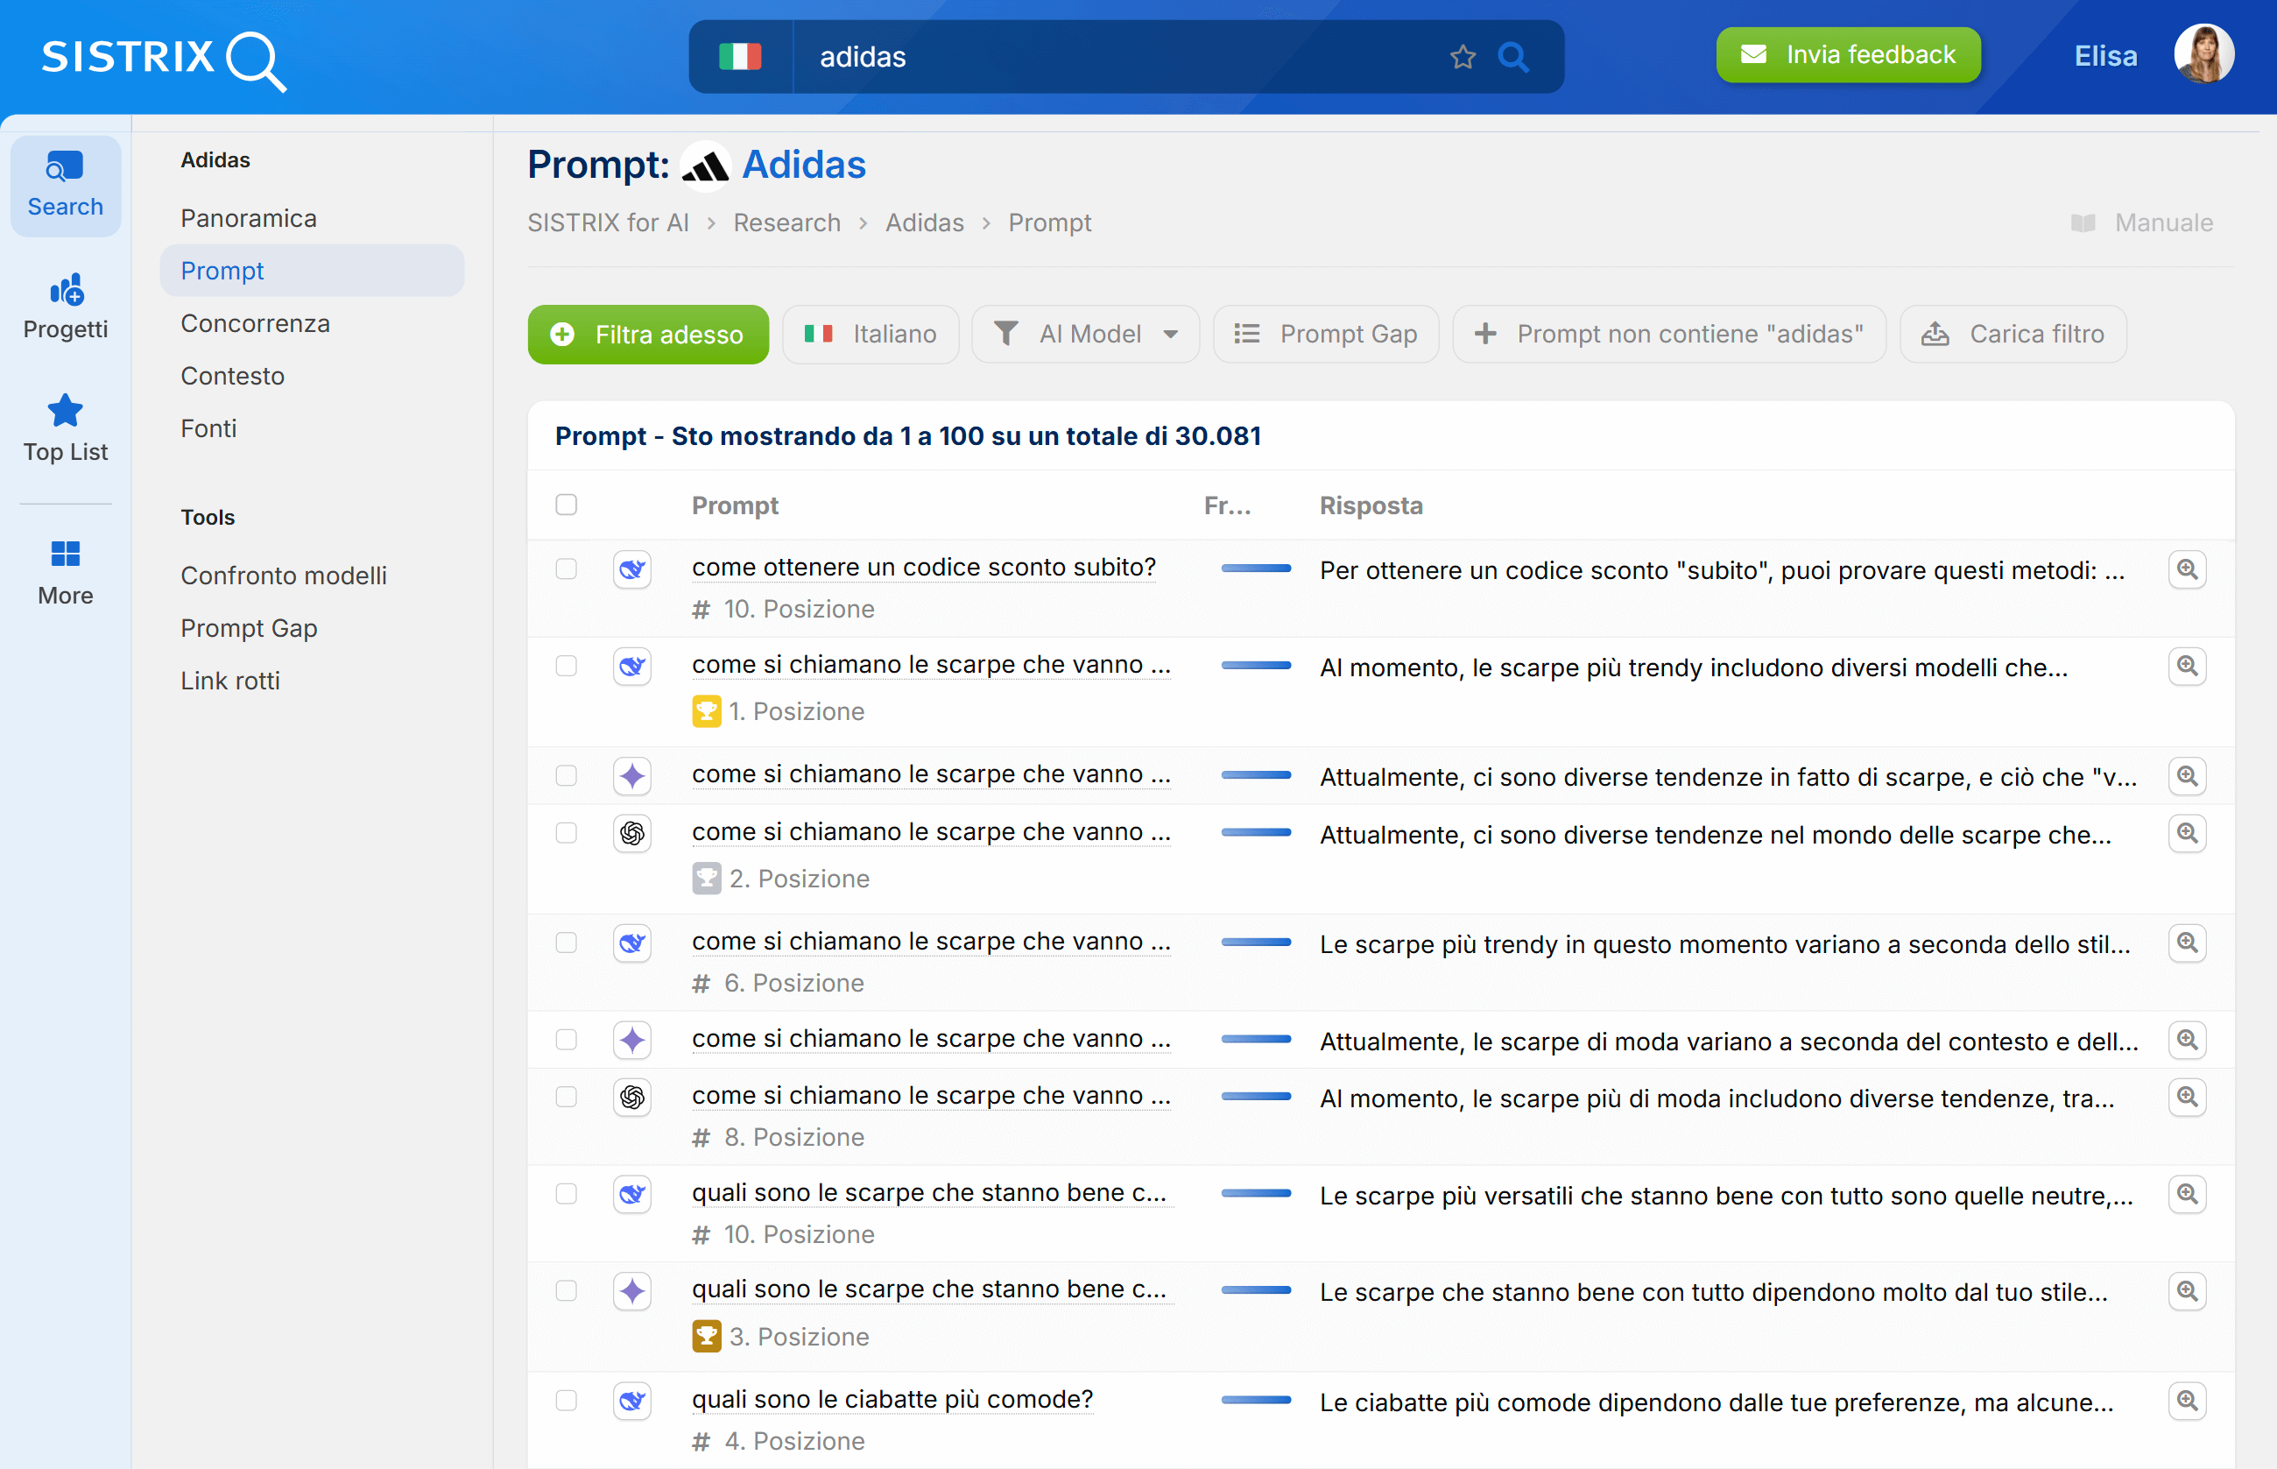Click the ChatGPT model icon on a prompt row
Screen dimensions: 2277x1469
click(631, 833)
